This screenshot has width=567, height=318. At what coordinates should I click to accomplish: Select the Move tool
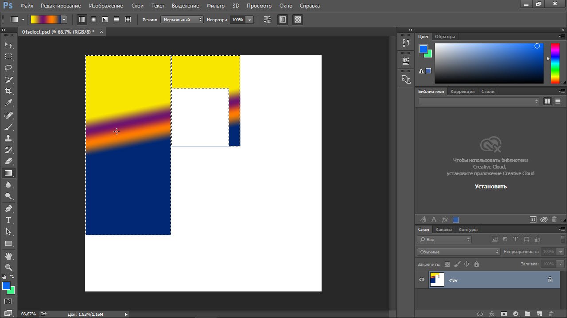(8, 45)
